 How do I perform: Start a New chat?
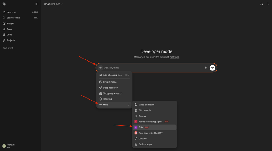[20, 12]
